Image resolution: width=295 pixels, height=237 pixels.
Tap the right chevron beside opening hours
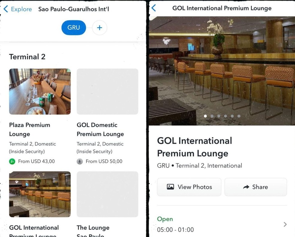(x=285, y=224)
